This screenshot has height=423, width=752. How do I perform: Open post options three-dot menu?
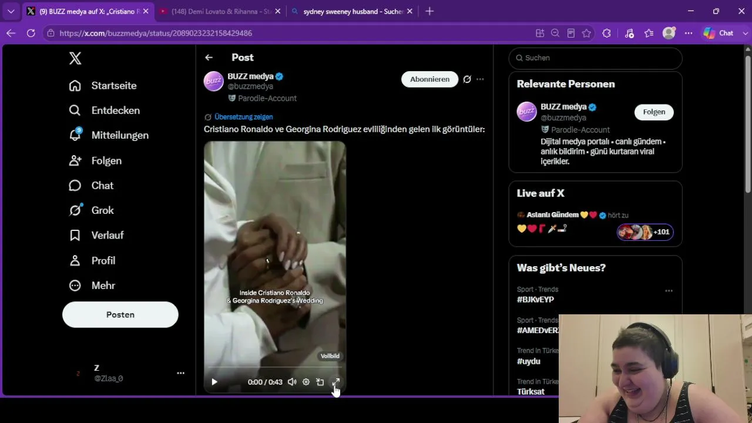(480, 79)
